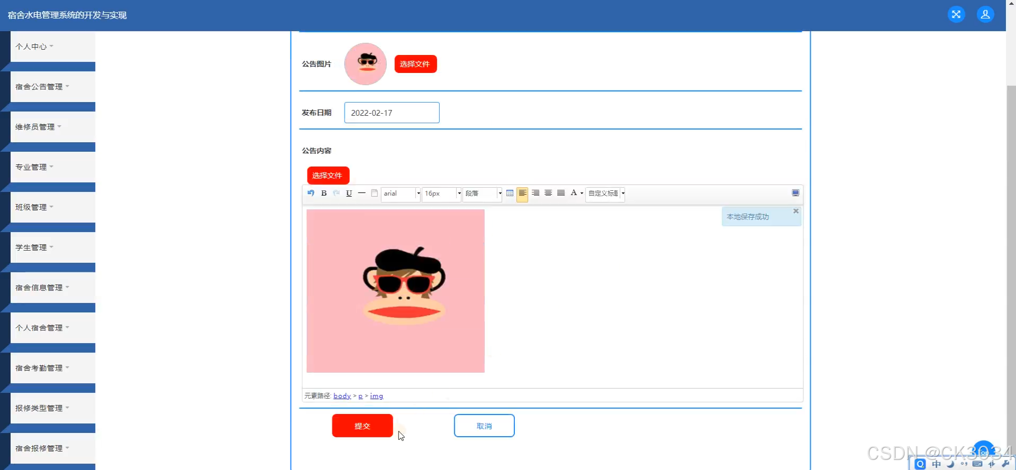Click the IME logo icon in tray
The image size is (1016, 470).
[x=920, y=464]
